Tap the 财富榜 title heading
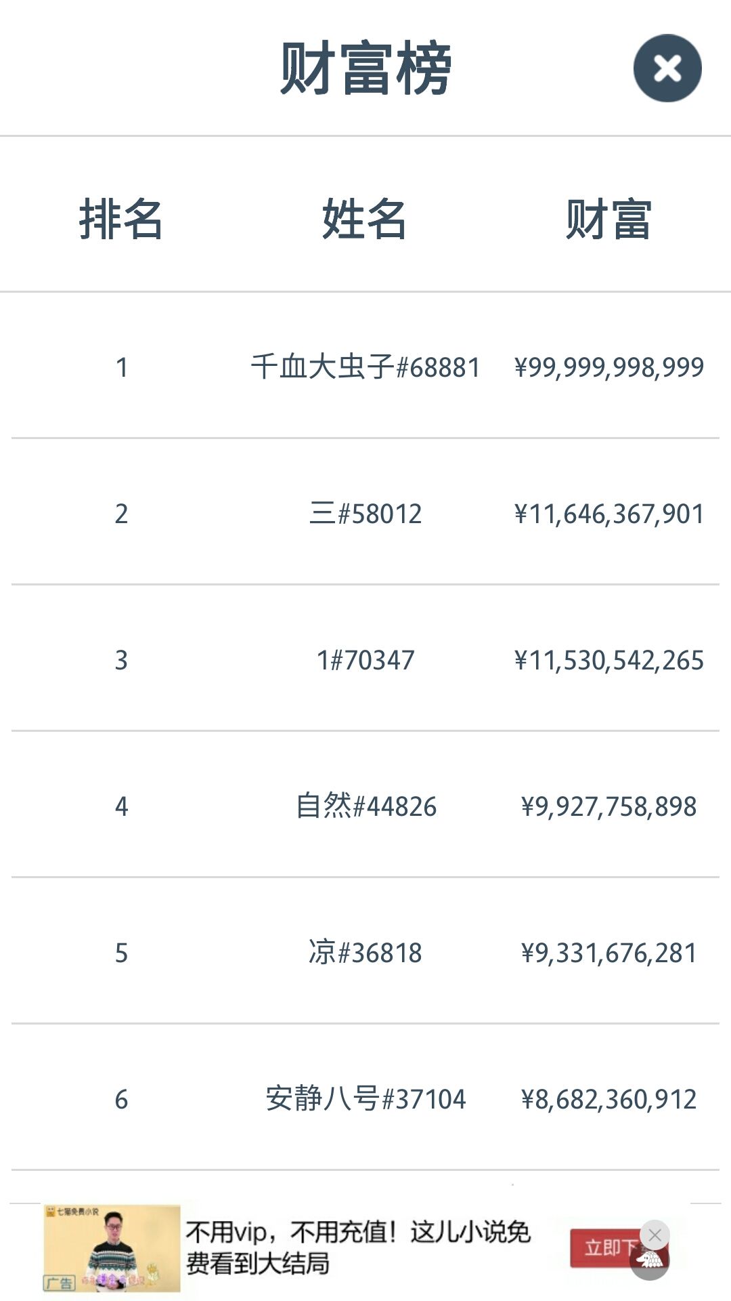The image size is (731, 1301). point(365,68)
